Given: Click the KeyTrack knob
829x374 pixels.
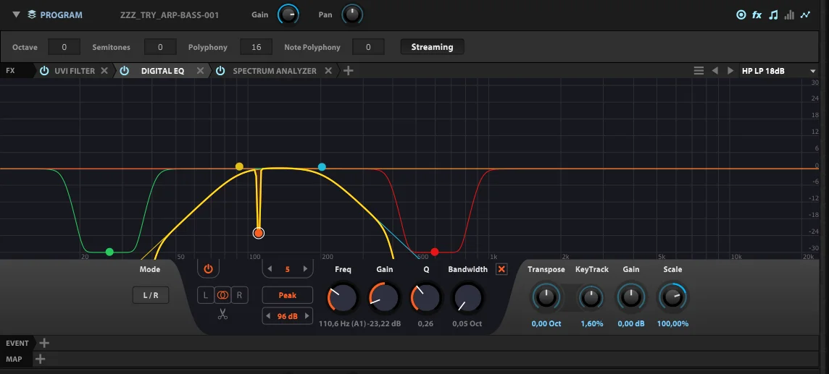Looking at the screenshot, I should 591,298.
